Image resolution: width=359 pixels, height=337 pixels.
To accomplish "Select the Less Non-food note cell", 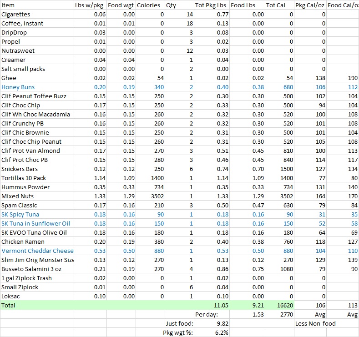I will (316, 323).
